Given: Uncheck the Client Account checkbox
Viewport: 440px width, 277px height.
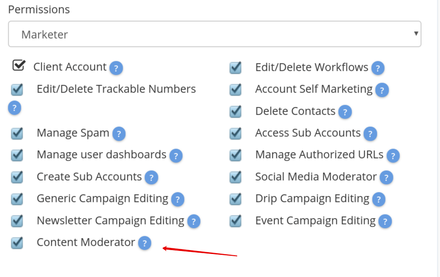Looking at the screenshot, I should [x=19, y=66].
